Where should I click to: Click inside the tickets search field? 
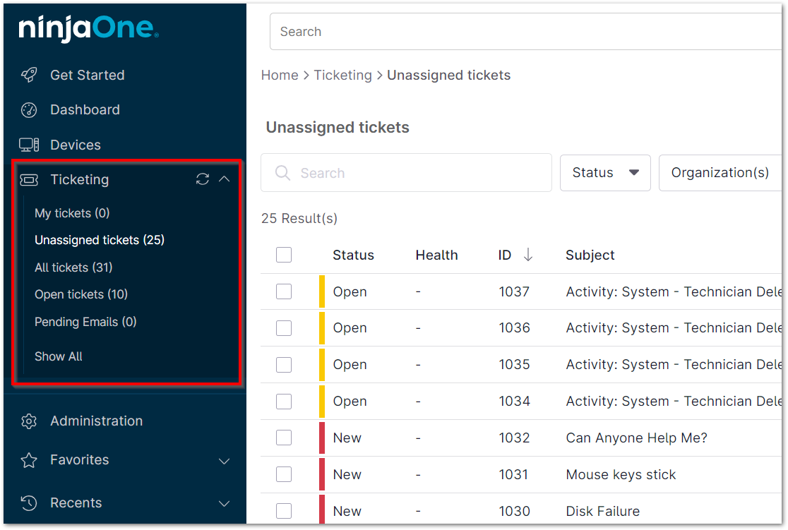(x=406, y=172)
